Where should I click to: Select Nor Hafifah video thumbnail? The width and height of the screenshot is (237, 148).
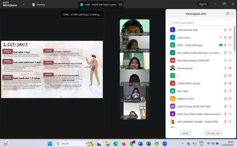[x=134, y=44]
